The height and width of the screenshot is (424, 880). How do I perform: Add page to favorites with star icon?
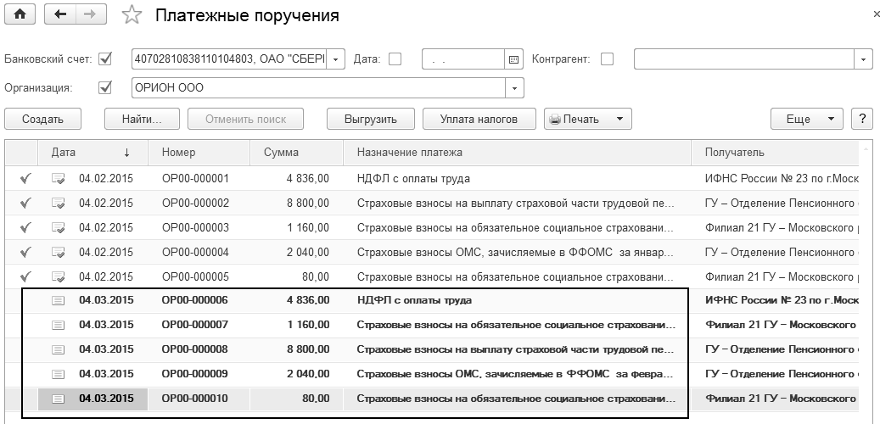132,15
